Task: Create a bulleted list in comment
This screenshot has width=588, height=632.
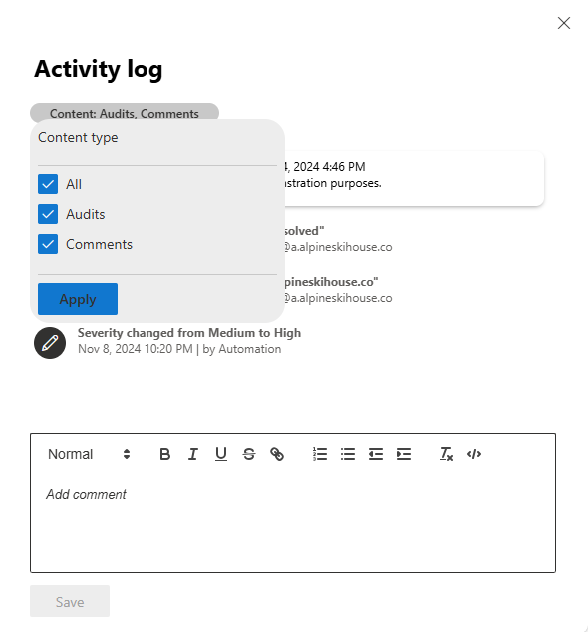Action: pyautogui.click(x=348, y=454)
